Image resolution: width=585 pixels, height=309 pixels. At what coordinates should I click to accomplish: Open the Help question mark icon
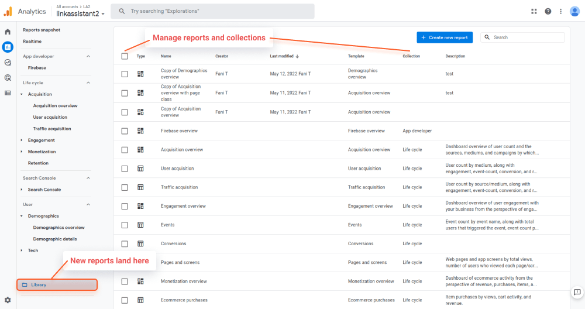pyautogui.click(x=548, y=11)
